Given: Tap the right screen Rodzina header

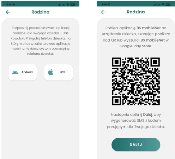Looking at the screenshot, I should click(136, 12).
